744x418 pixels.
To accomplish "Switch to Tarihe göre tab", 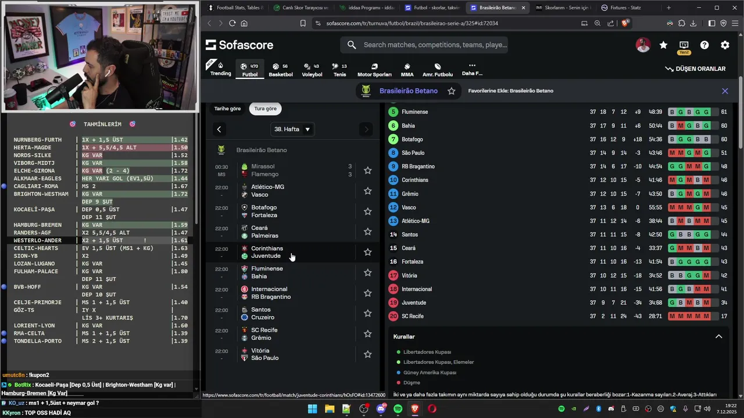I will point(227,109).
